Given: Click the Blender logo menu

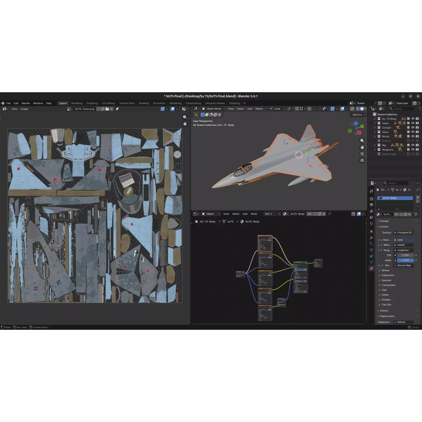Looking at the screenshot, I should pyautogui.click(x=3, y=103).
